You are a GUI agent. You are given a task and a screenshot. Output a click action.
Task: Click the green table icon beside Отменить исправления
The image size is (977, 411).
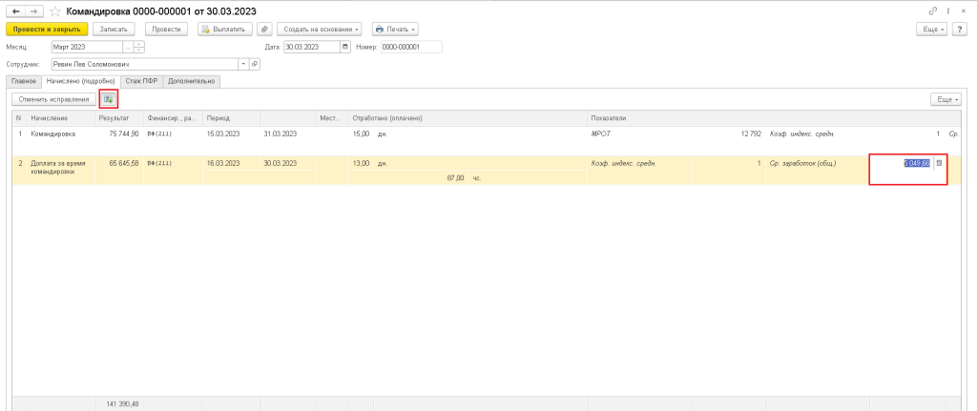click(x=108, y=99)
